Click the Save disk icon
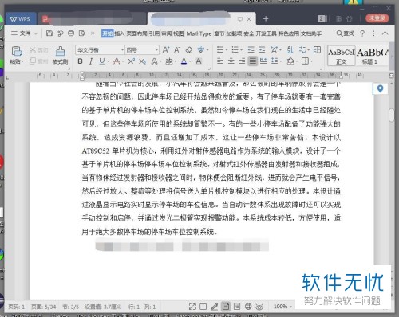Screen dimensions: 399x317 tap(49, 33)
